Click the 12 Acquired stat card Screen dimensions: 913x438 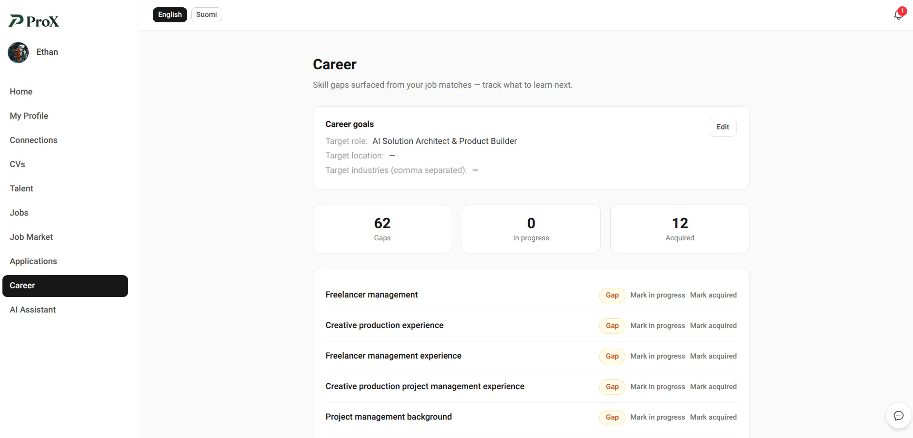[x=680, y=229]
